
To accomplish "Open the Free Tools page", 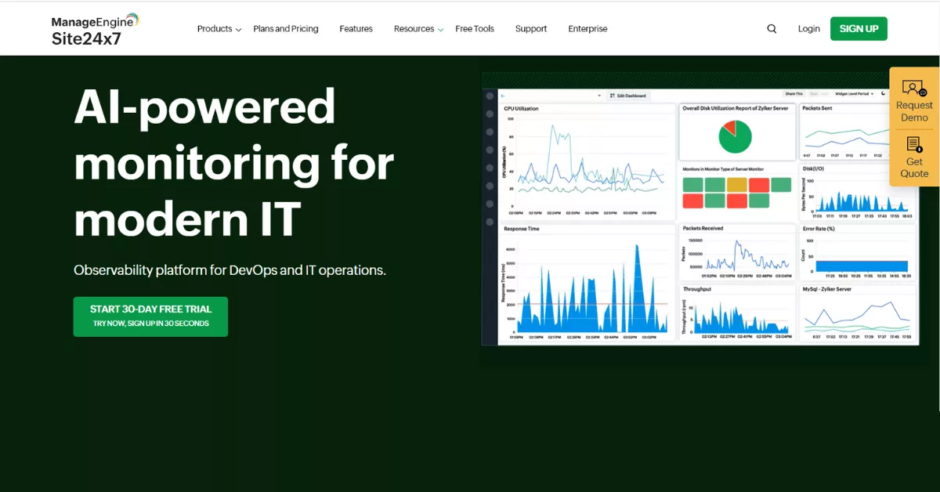I will pos(475,29).
